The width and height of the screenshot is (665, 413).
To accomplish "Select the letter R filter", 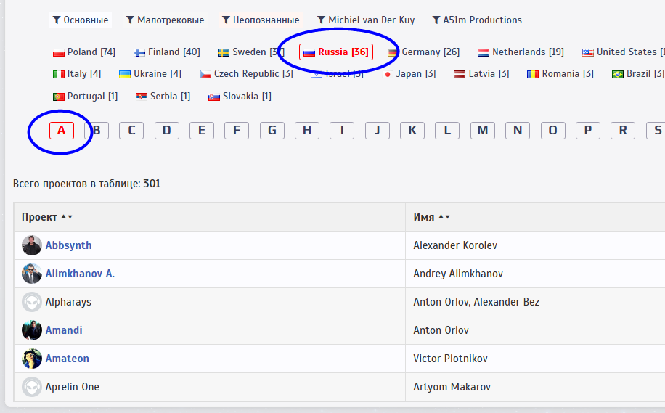I will pyautogui.click(x=623, y=131).
